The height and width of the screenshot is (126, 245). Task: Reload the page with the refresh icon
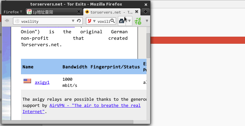pos(79,21)
